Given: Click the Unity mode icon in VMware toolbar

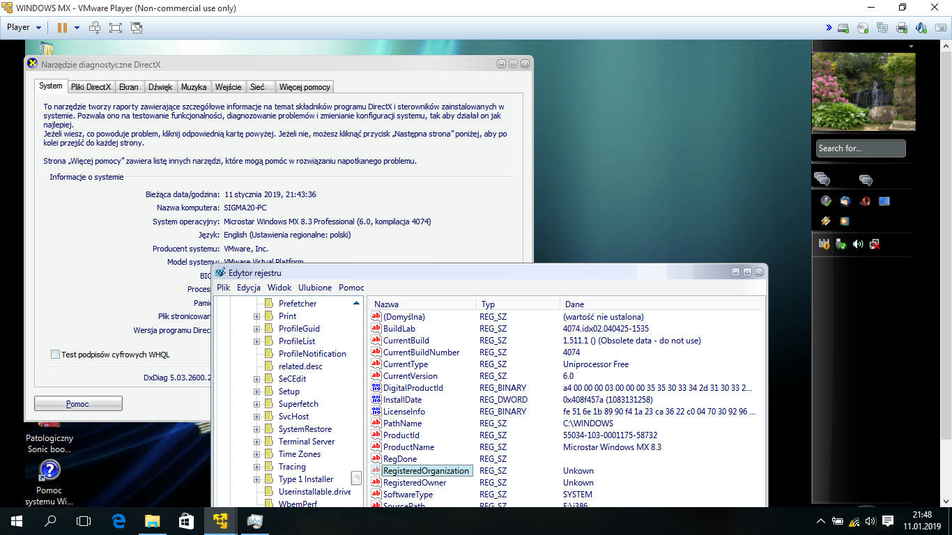Looking at the screenshot, I should coord(137,28).
